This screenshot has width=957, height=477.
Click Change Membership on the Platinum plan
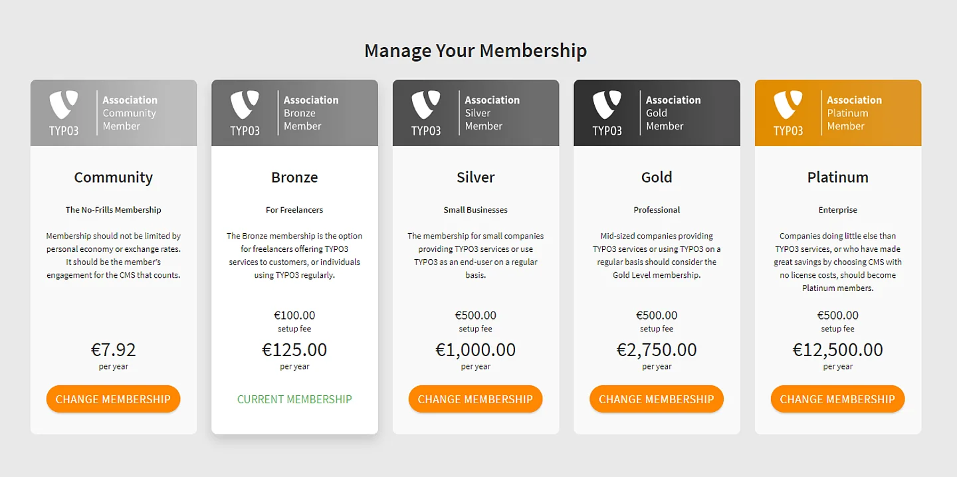[837, 399]
